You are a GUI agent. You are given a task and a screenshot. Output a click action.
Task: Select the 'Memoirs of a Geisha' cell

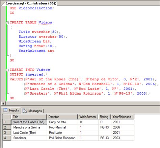(29, 127)
